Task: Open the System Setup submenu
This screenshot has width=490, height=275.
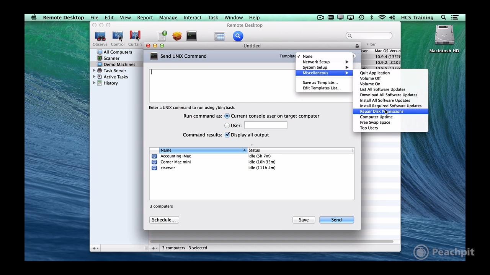Action: tap(324, 67)
